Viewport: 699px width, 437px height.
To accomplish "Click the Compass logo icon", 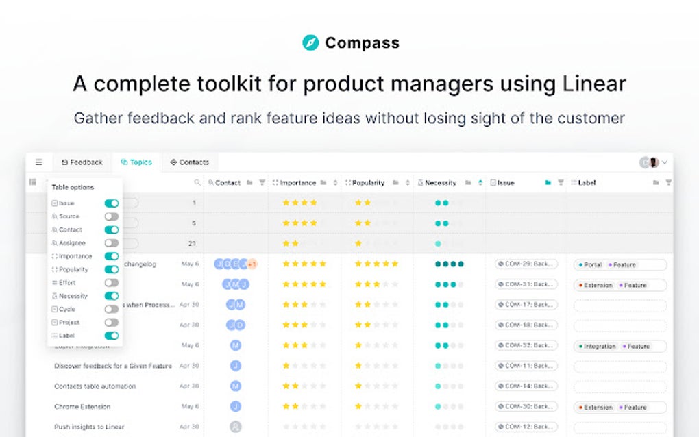I will coord(312,42).
